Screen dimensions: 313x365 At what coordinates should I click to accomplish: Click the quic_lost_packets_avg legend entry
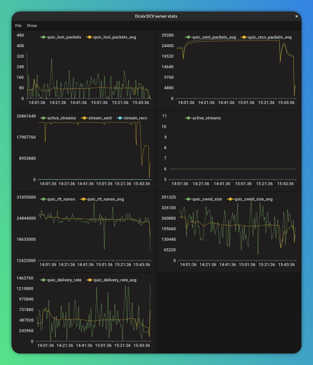[111, 37]
